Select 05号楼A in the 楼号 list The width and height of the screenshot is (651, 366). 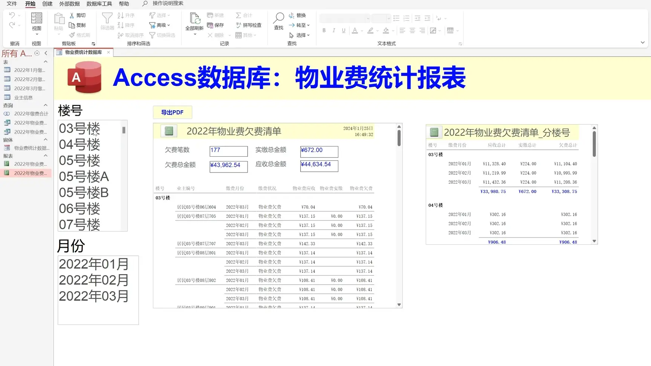(90, 176)
